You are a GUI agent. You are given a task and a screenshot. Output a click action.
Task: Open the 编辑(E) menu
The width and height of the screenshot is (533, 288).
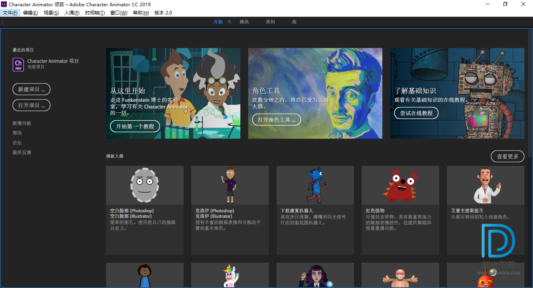tap(30, 13)
